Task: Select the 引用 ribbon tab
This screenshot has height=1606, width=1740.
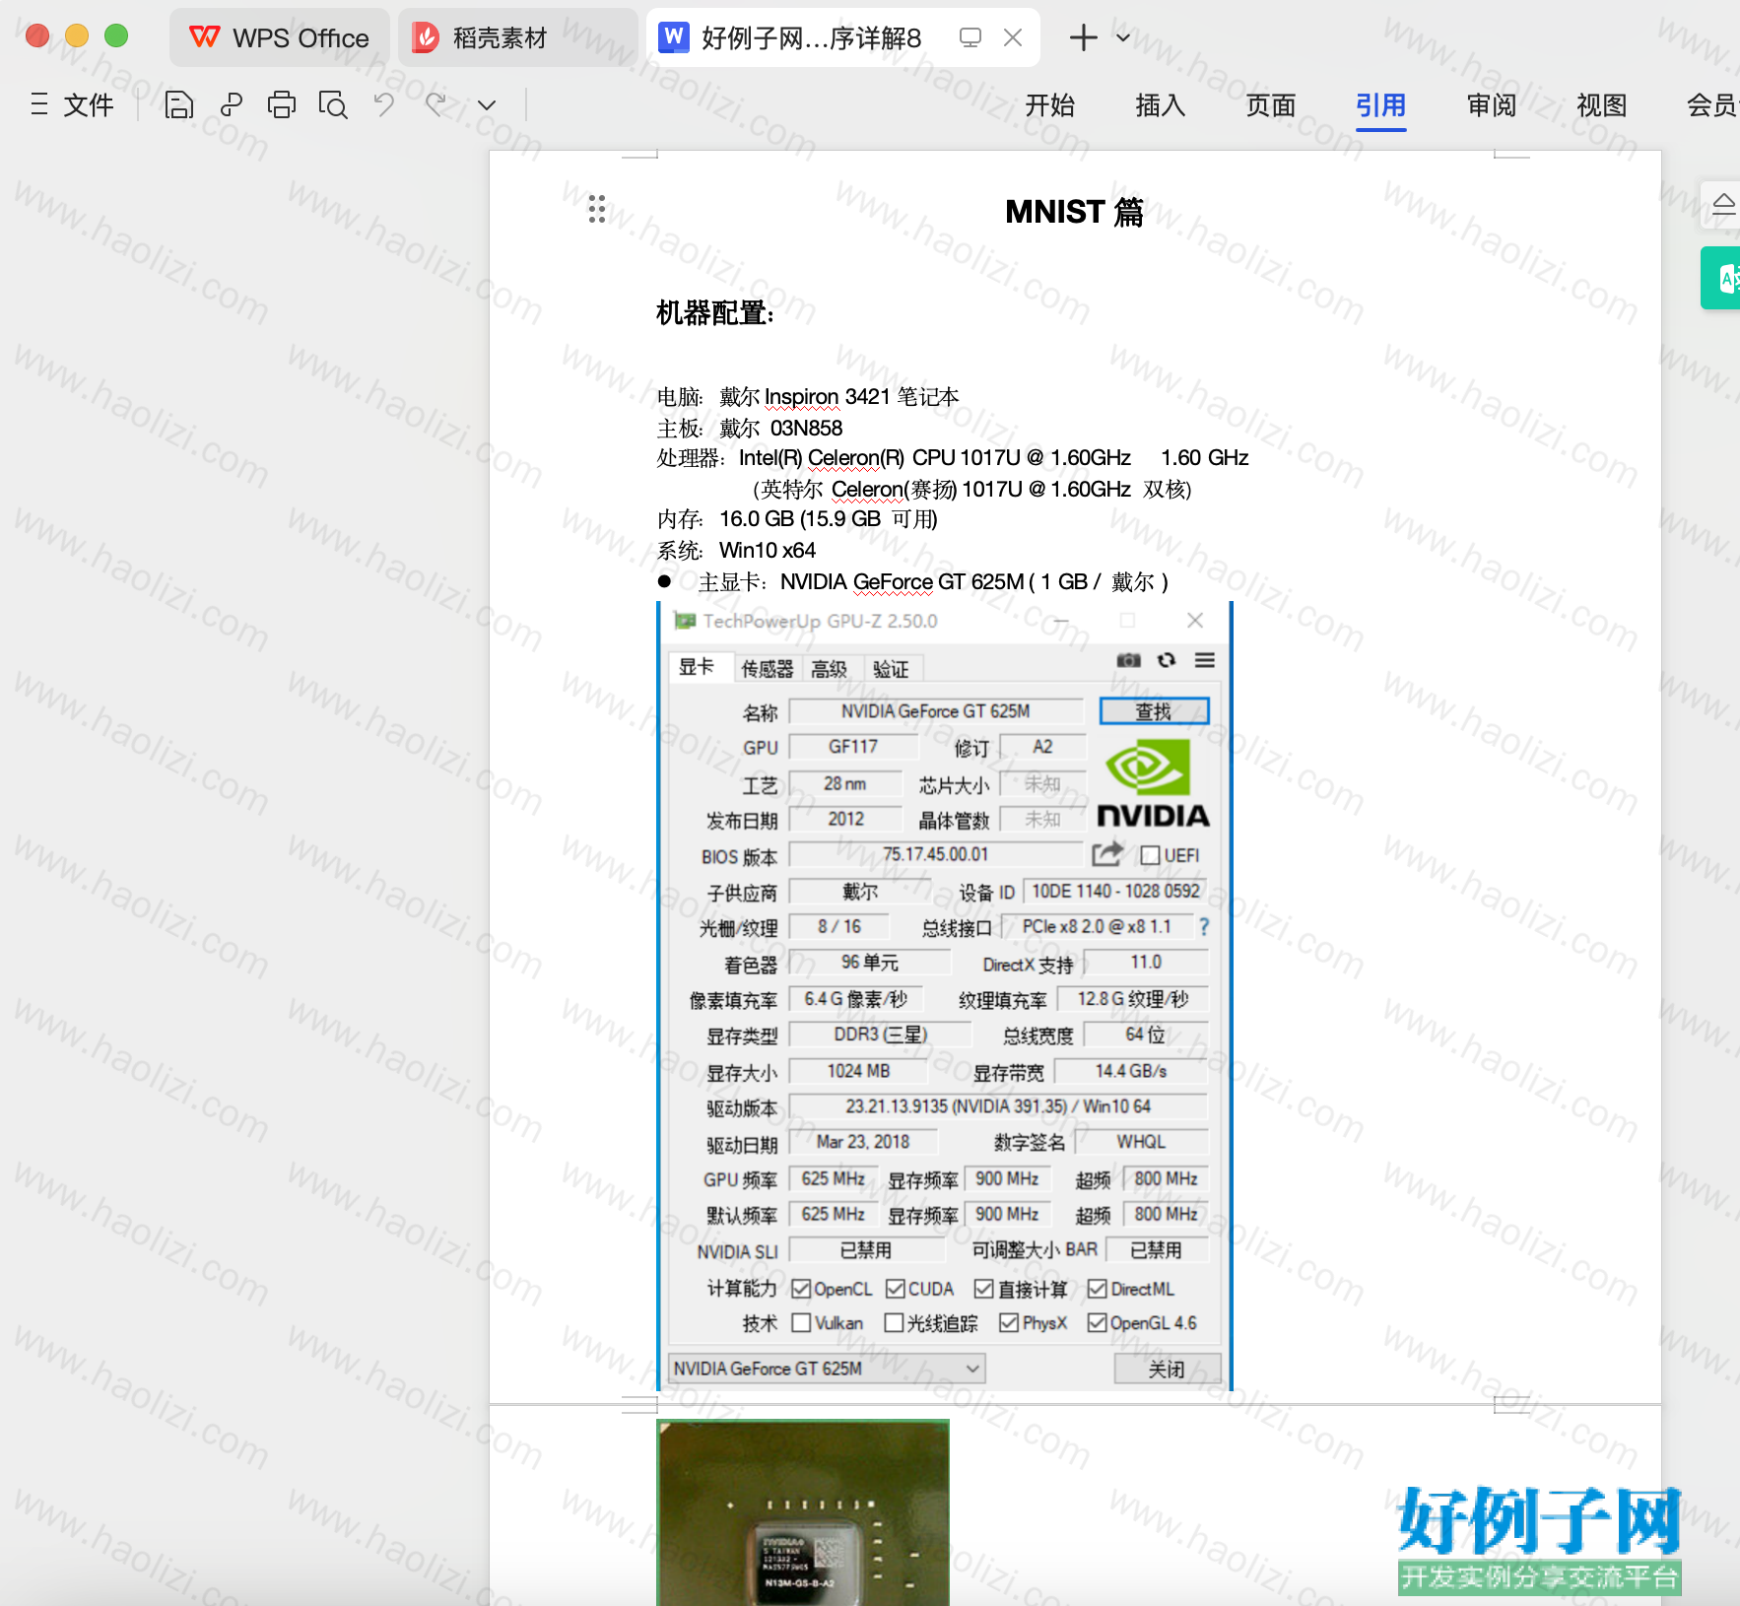Action: tap(1380, 105)
